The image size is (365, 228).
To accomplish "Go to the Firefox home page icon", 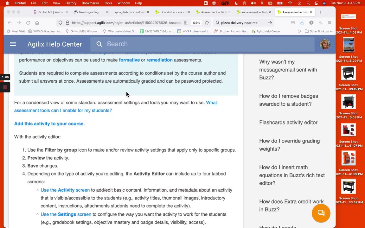I will (x=37, y=22).
